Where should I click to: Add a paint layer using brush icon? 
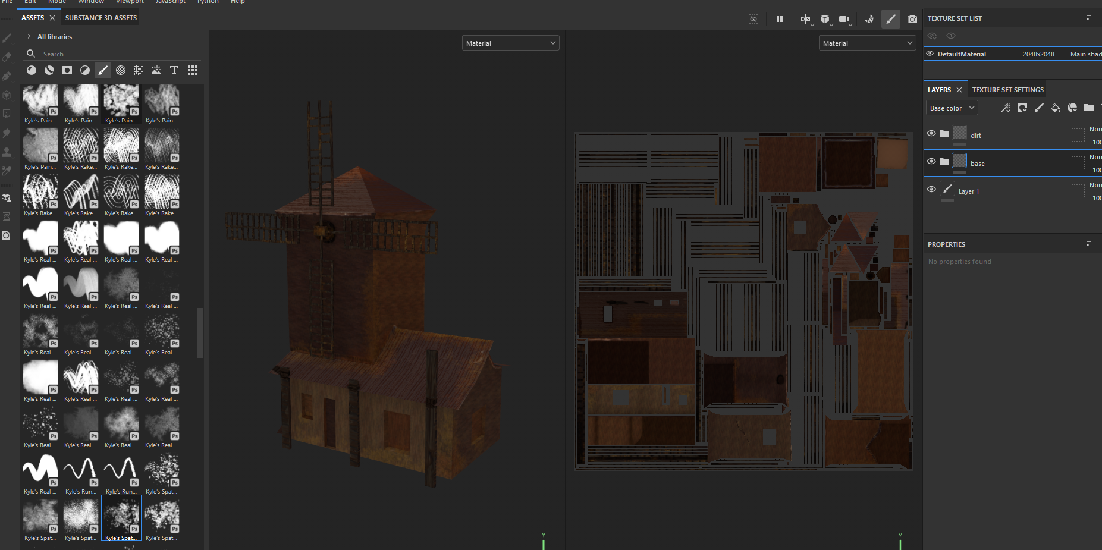coord(1039,108)
